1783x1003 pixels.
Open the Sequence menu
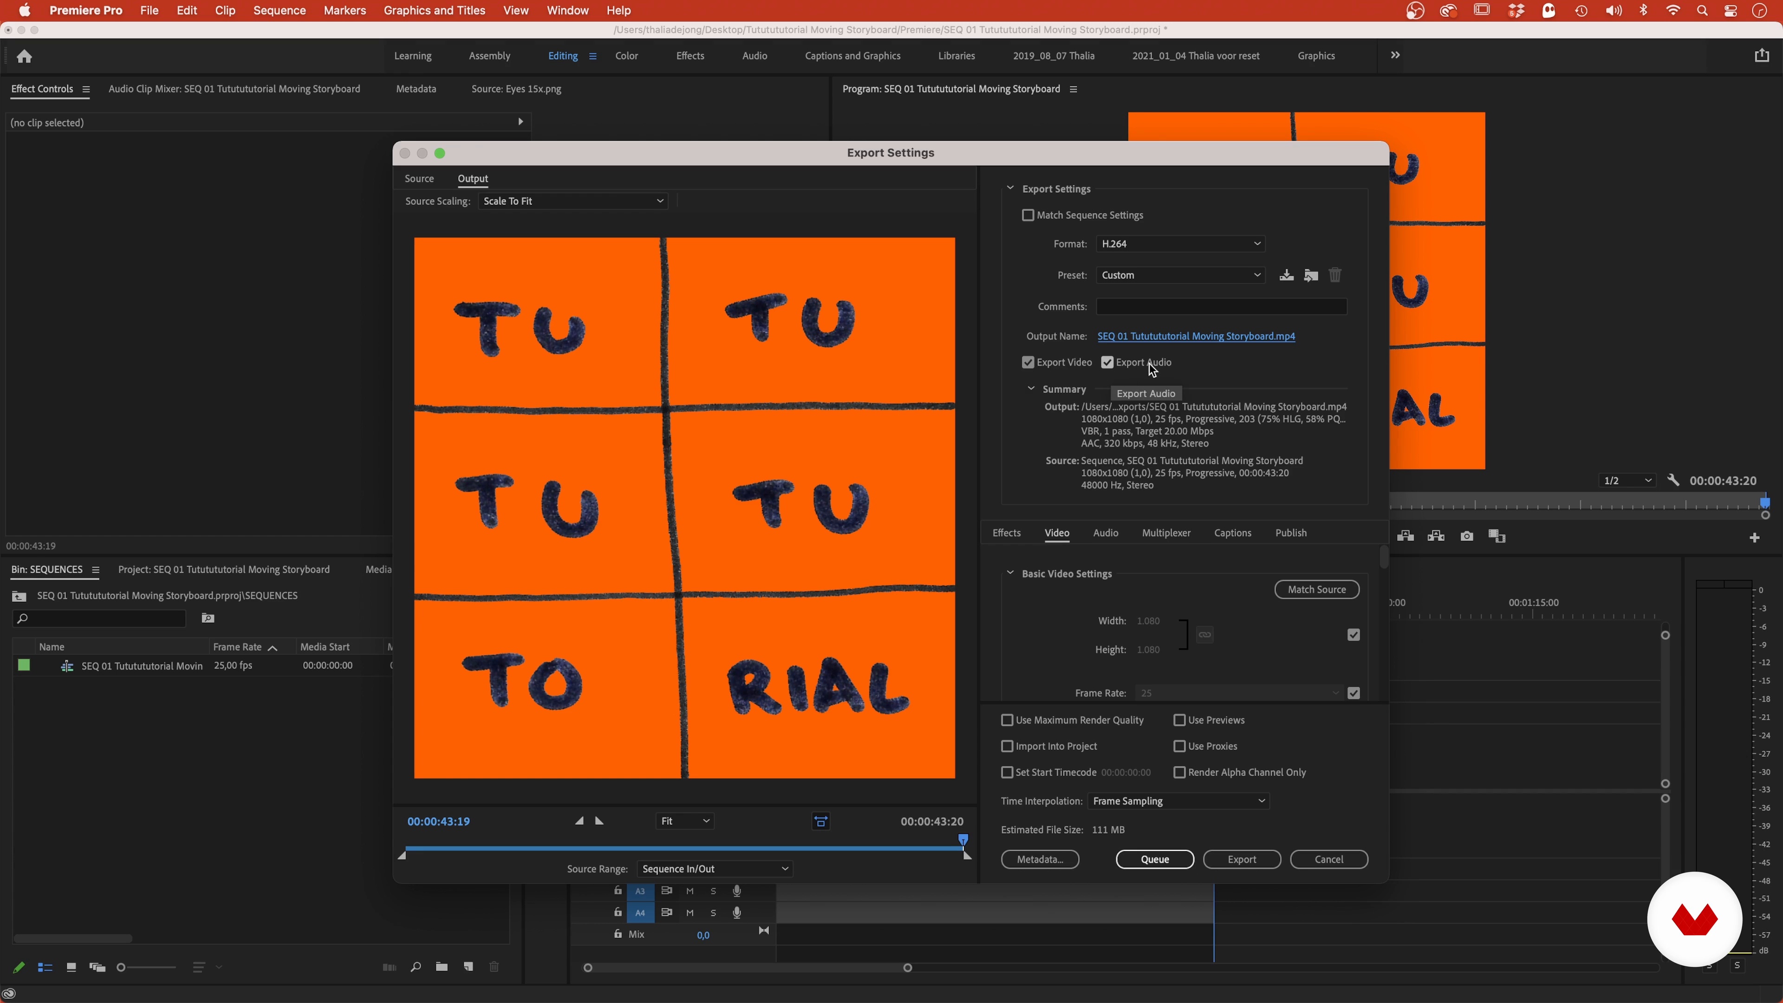coord(279,10)
